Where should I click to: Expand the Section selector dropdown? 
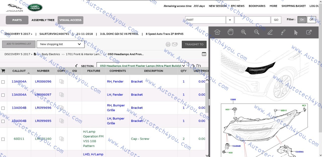coord(184,66)
